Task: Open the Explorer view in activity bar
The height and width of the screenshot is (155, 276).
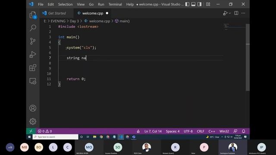Action: click(33, 15)
